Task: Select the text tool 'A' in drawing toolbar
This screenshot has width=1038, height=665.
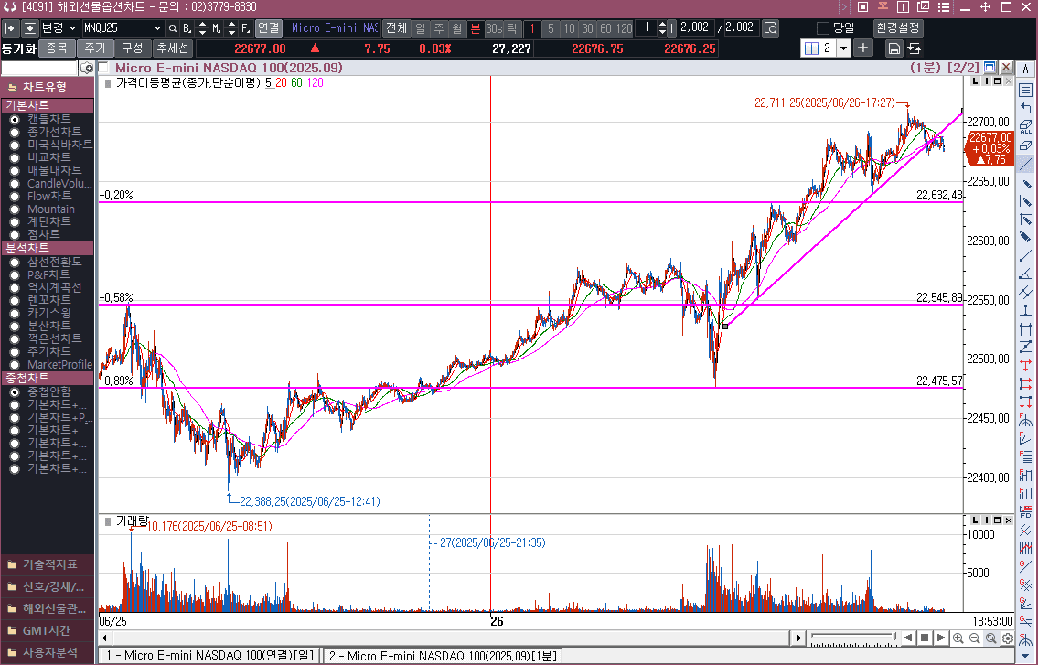Action: pos(1025,70)
